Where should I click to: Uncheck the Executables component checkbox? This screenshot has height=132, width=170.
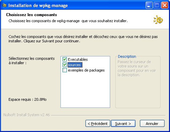pos(65,59)
